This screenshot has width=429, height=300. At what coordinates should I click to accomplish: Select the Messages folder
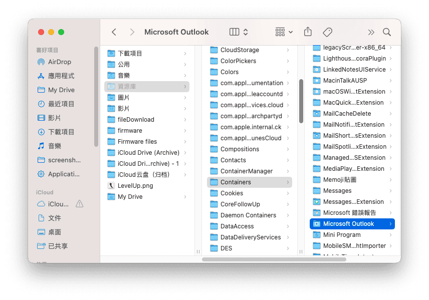(x=352, y=191)
